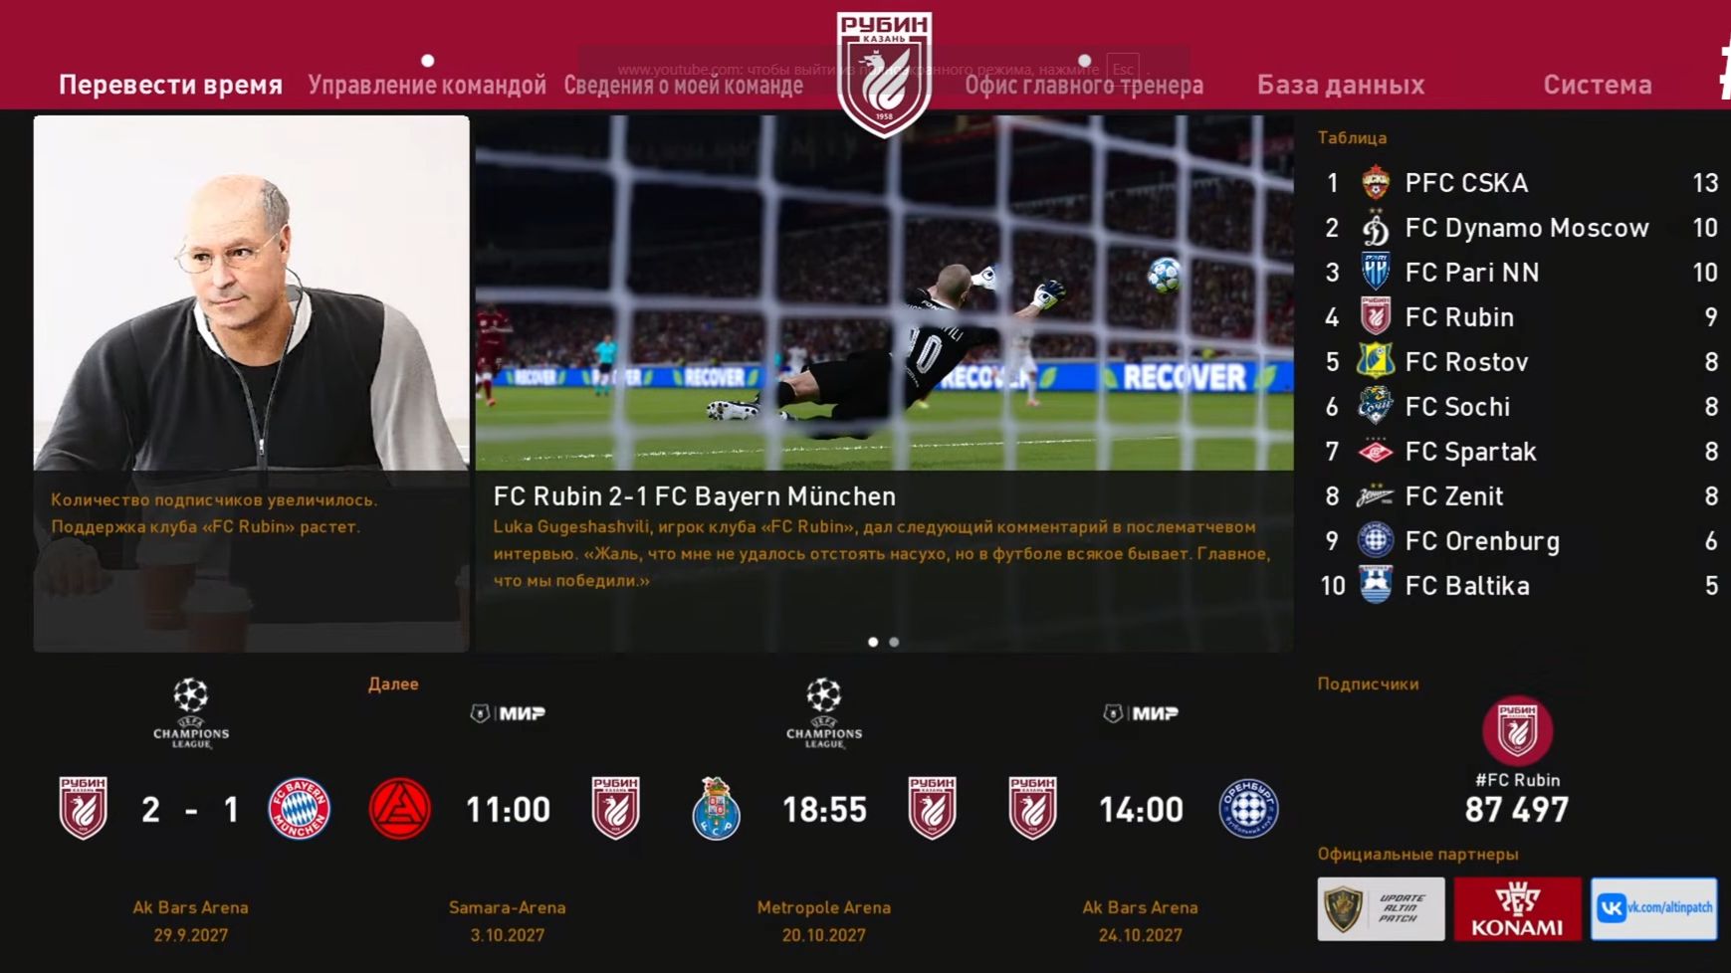Click Rubin crest left of 14:00
Viewport: 1731px width, 973px height.
1032,808
